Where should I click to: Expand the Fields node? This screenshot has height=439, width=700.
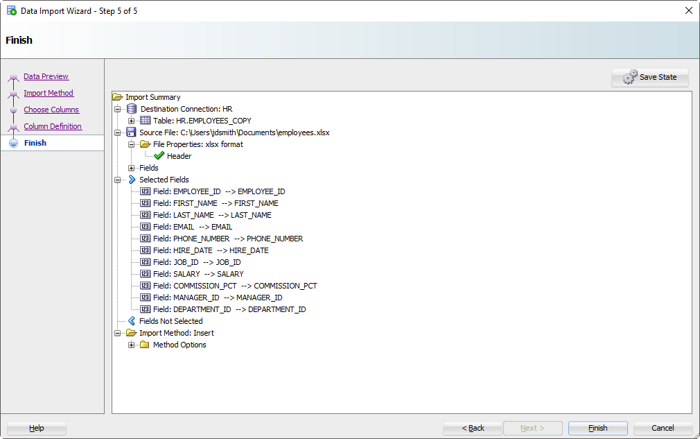(131, 168)
